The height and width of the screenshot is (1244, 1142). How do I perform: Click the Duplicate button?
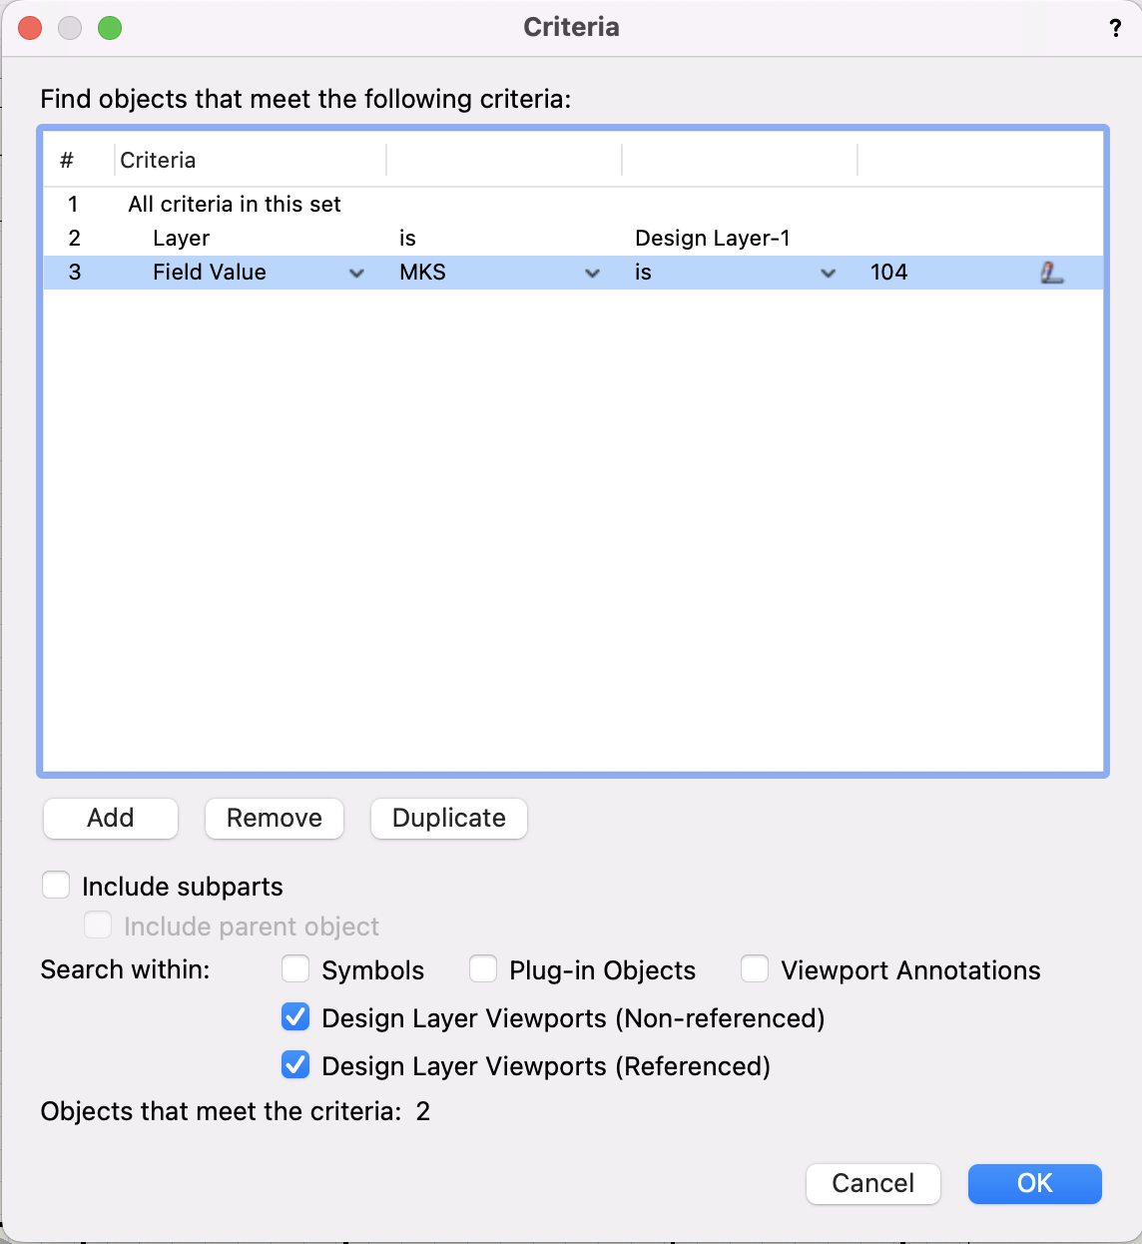448,818
